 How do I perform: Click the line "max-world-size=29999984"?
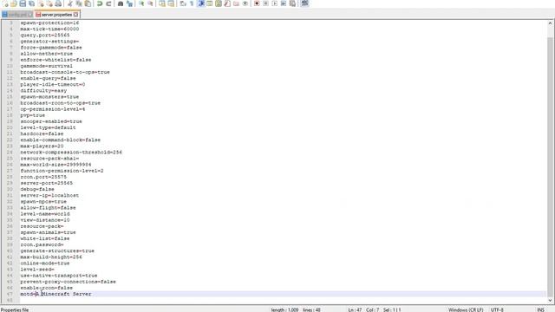tap(55, 165)
